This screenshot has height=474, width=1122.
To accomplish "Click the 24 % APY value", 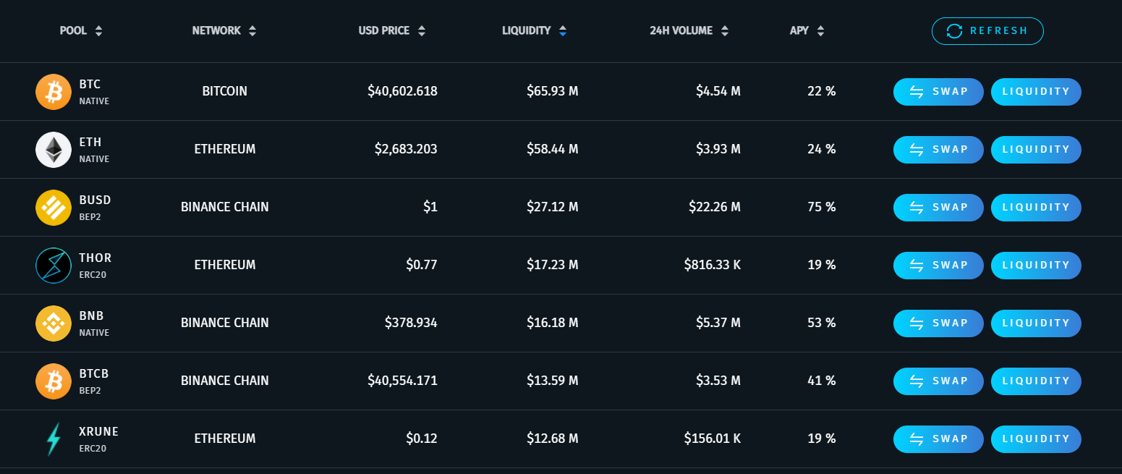I will (x=822, y=150).
